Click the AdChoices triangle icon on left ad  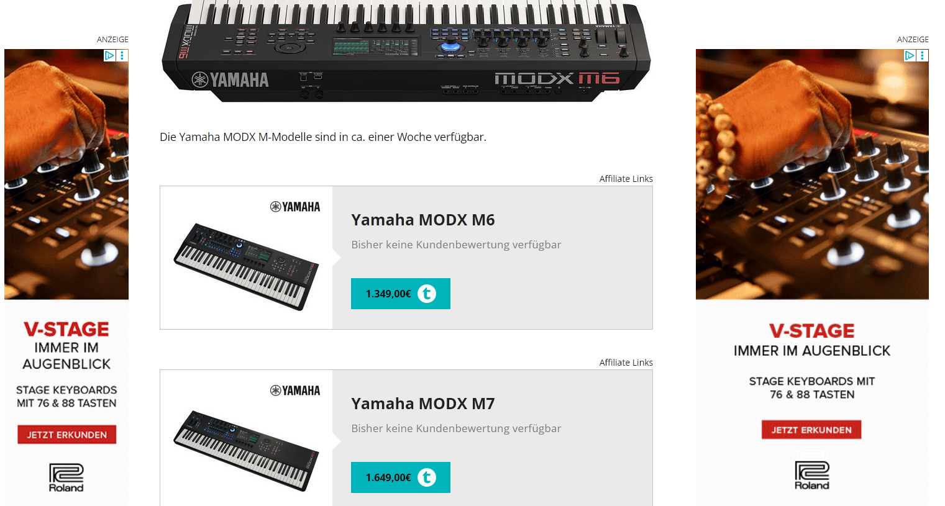point(109,55)
